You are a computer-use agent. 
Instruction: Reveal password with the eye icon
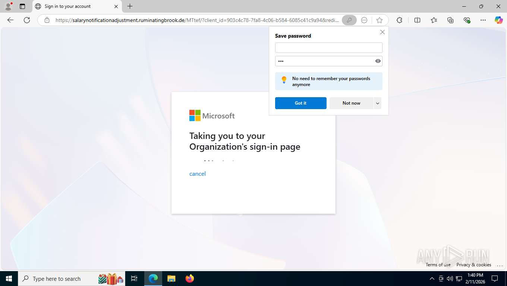378,61
